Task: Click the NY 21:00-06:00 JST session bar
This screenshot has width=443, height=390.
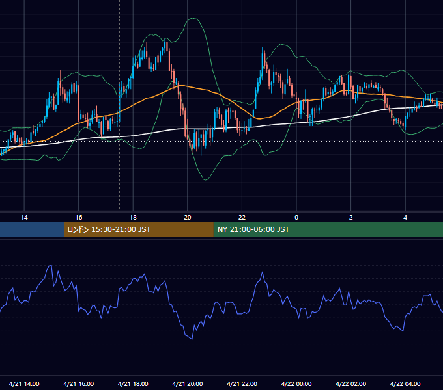Action: [x=328, y=229]
